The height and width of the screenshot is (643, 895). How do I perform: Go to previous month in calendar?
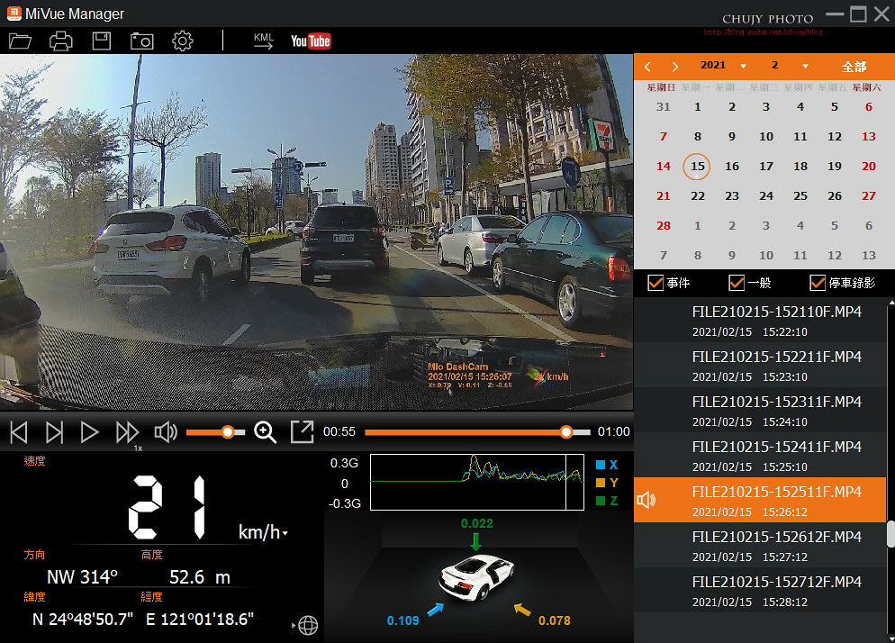(647, 67)
